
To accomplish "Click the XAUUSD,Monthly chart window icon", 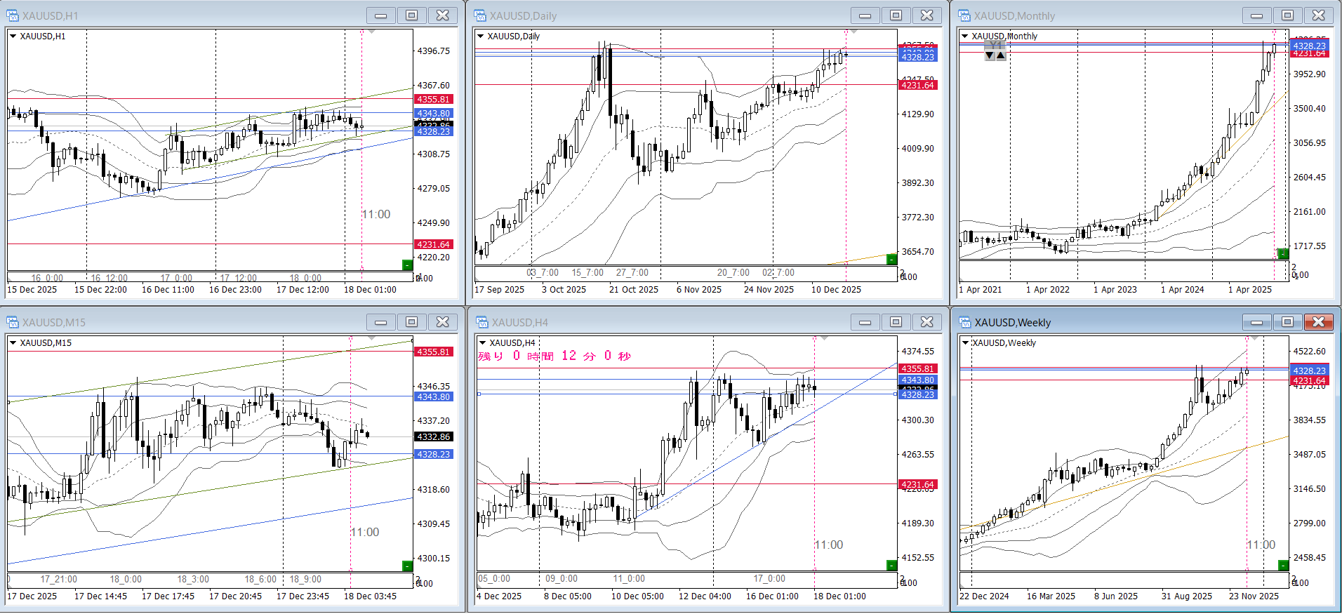I will [964, 15].
